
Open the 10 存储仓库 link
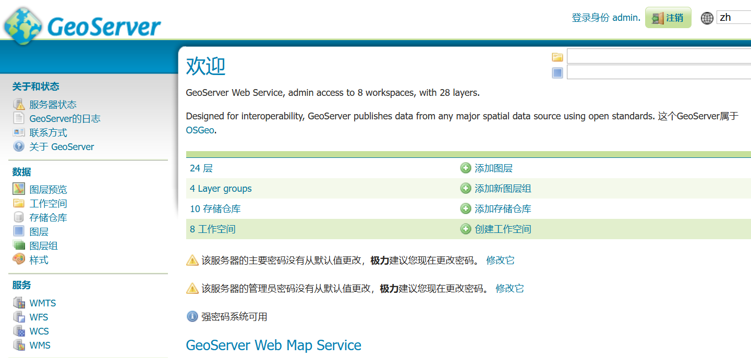pos(215,208)
